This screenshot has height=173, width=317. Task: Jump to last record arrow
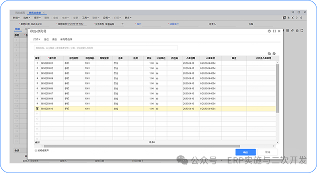click(301, 18)
